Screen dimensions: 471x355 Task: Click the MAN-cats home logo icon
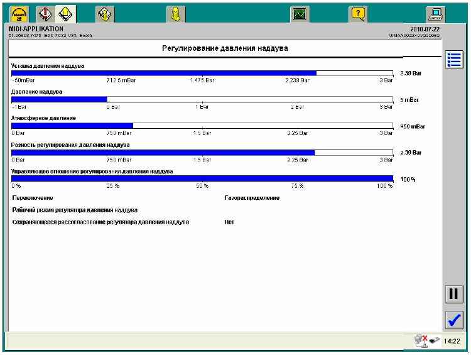click(18, 13)
